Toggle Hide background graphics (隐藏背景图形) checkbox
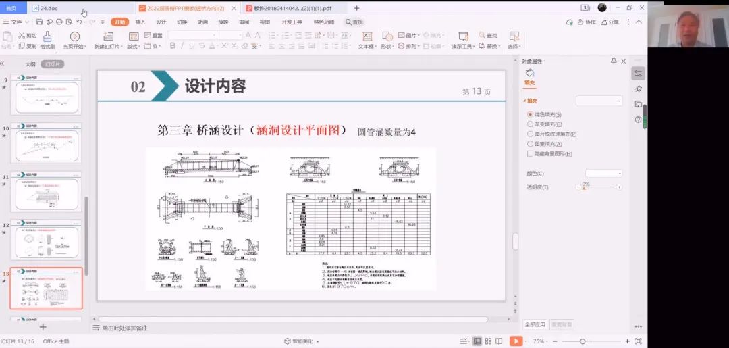 tap(530, 153)
